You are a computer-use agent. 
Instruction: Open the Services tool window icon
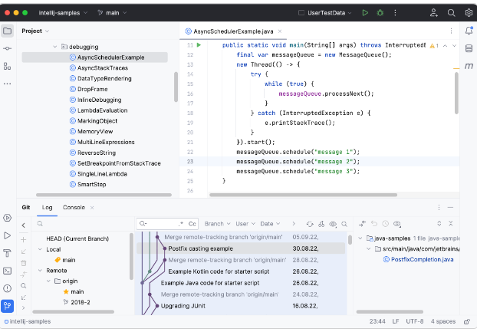point(8,218)
